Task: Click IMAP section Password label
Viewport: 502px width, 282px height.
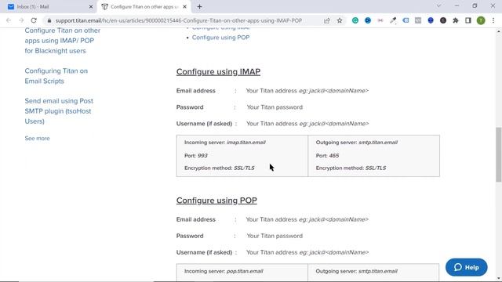Action: 190,107
